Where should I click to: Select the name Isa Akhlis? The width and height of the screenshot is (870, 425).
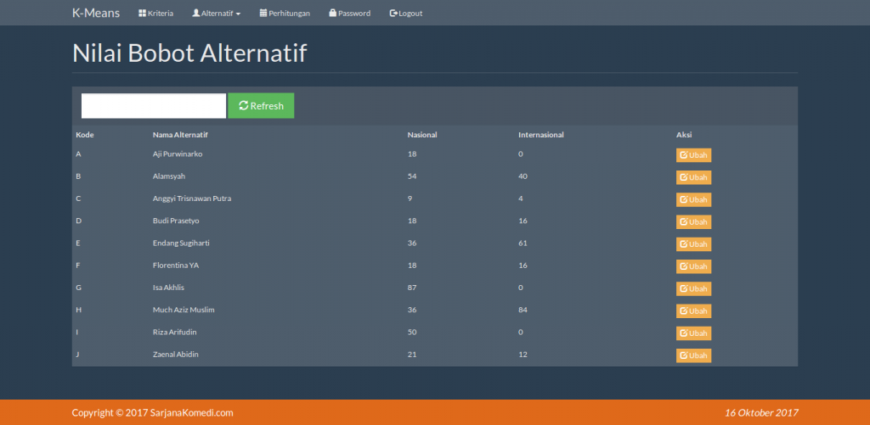(x=168, y=288)
